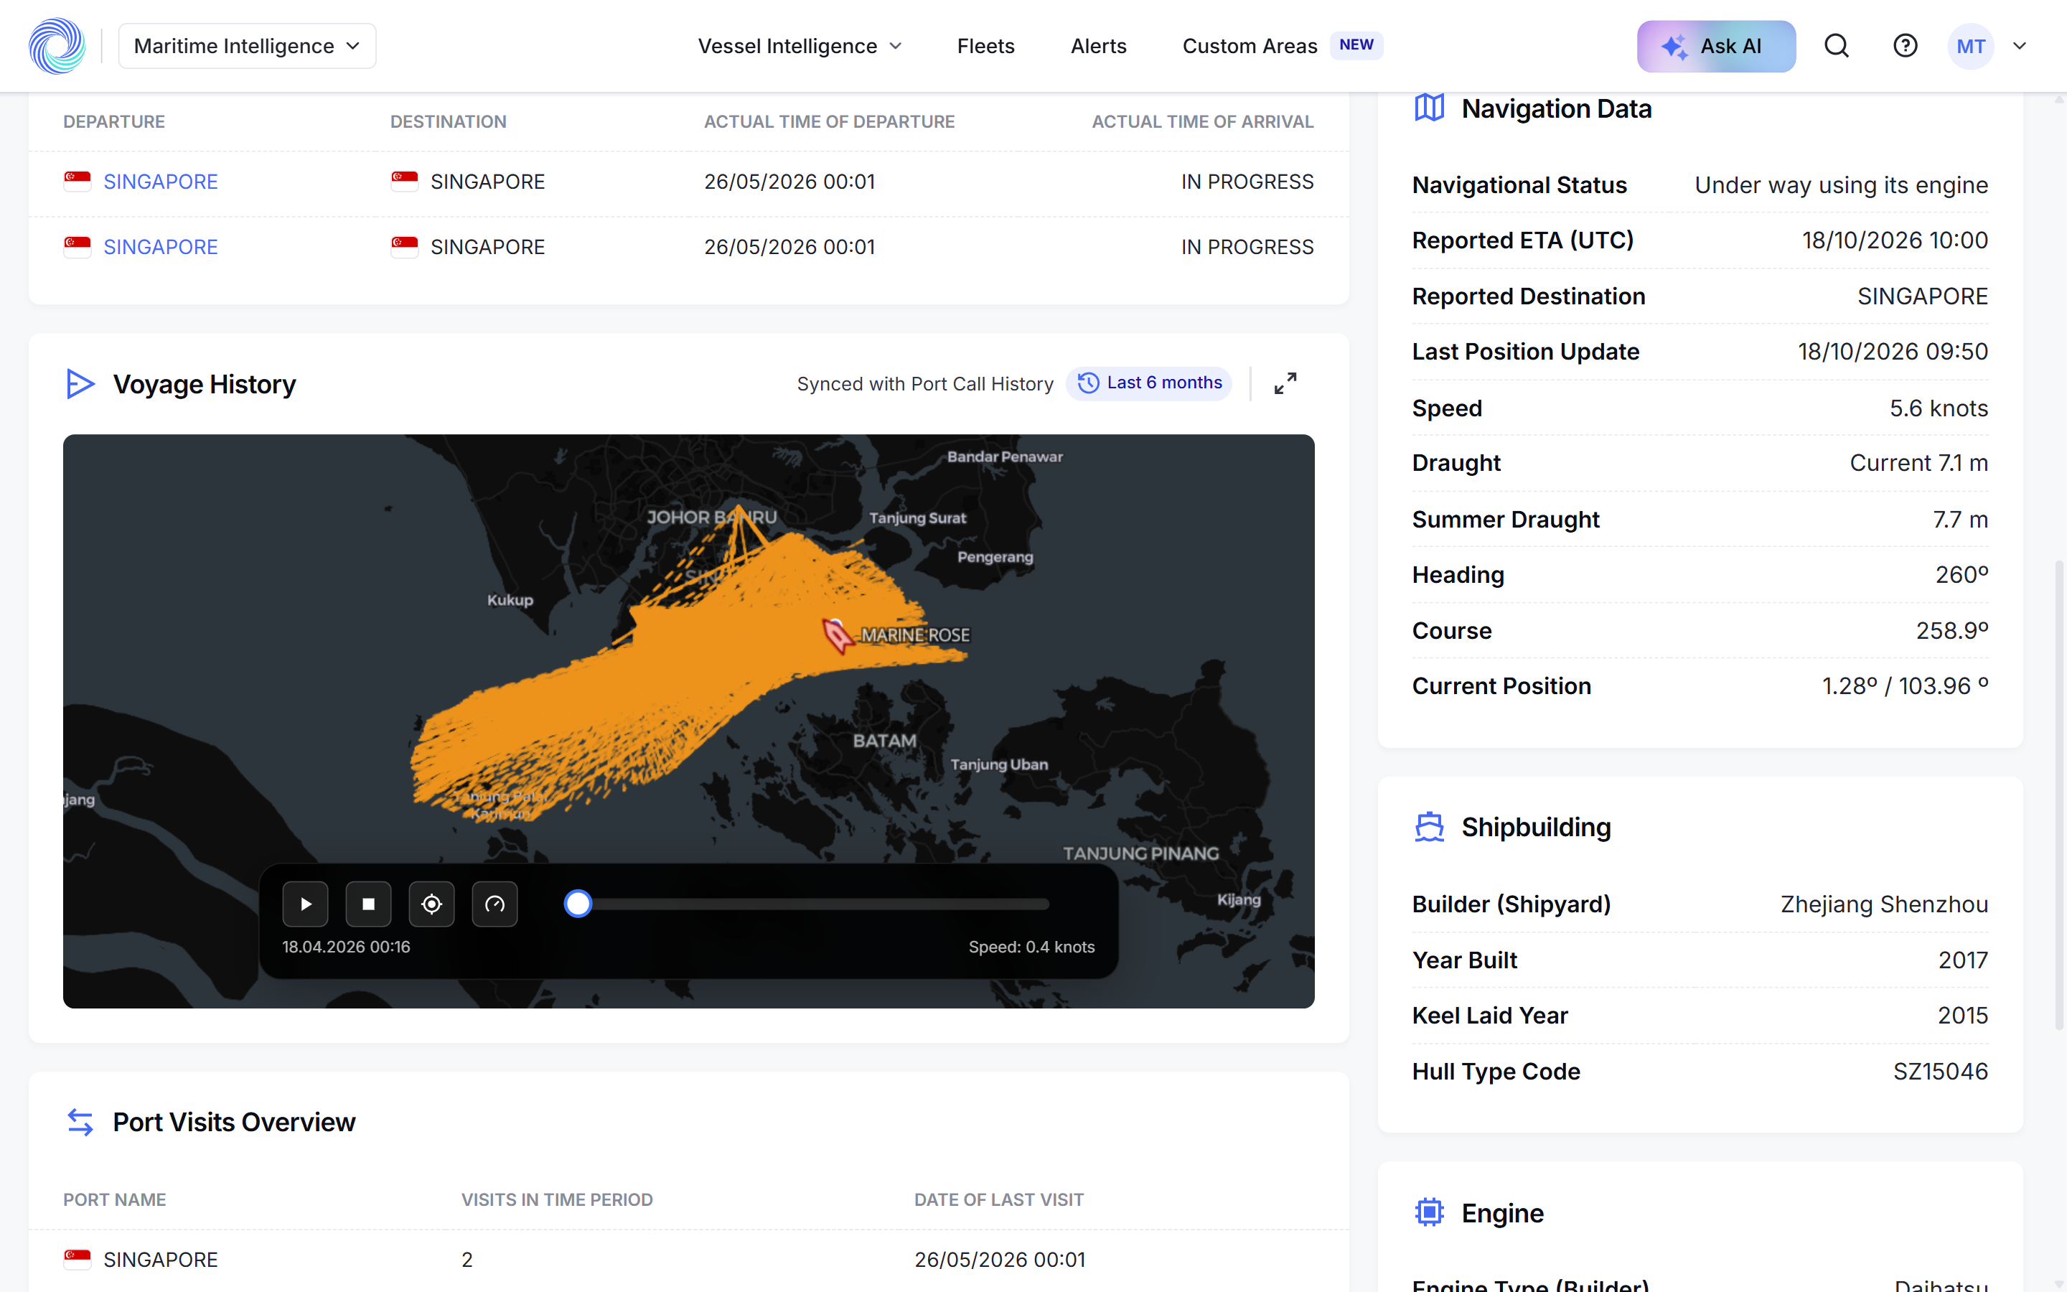Expand Vessel Intelligence menu

tap(800, 46)
